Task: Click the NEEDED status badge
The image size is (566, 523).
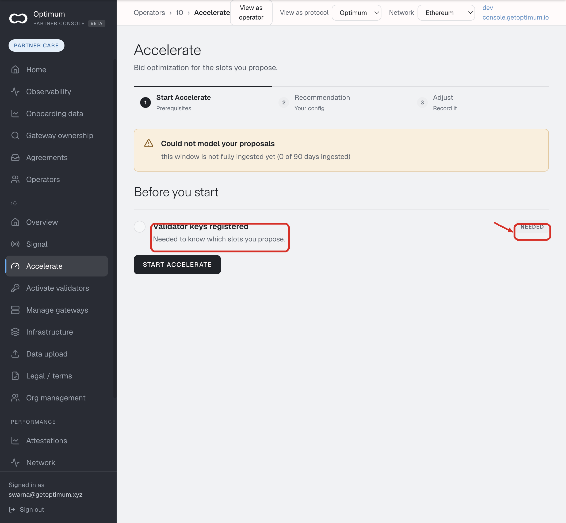Action: [x=532, y=227]
